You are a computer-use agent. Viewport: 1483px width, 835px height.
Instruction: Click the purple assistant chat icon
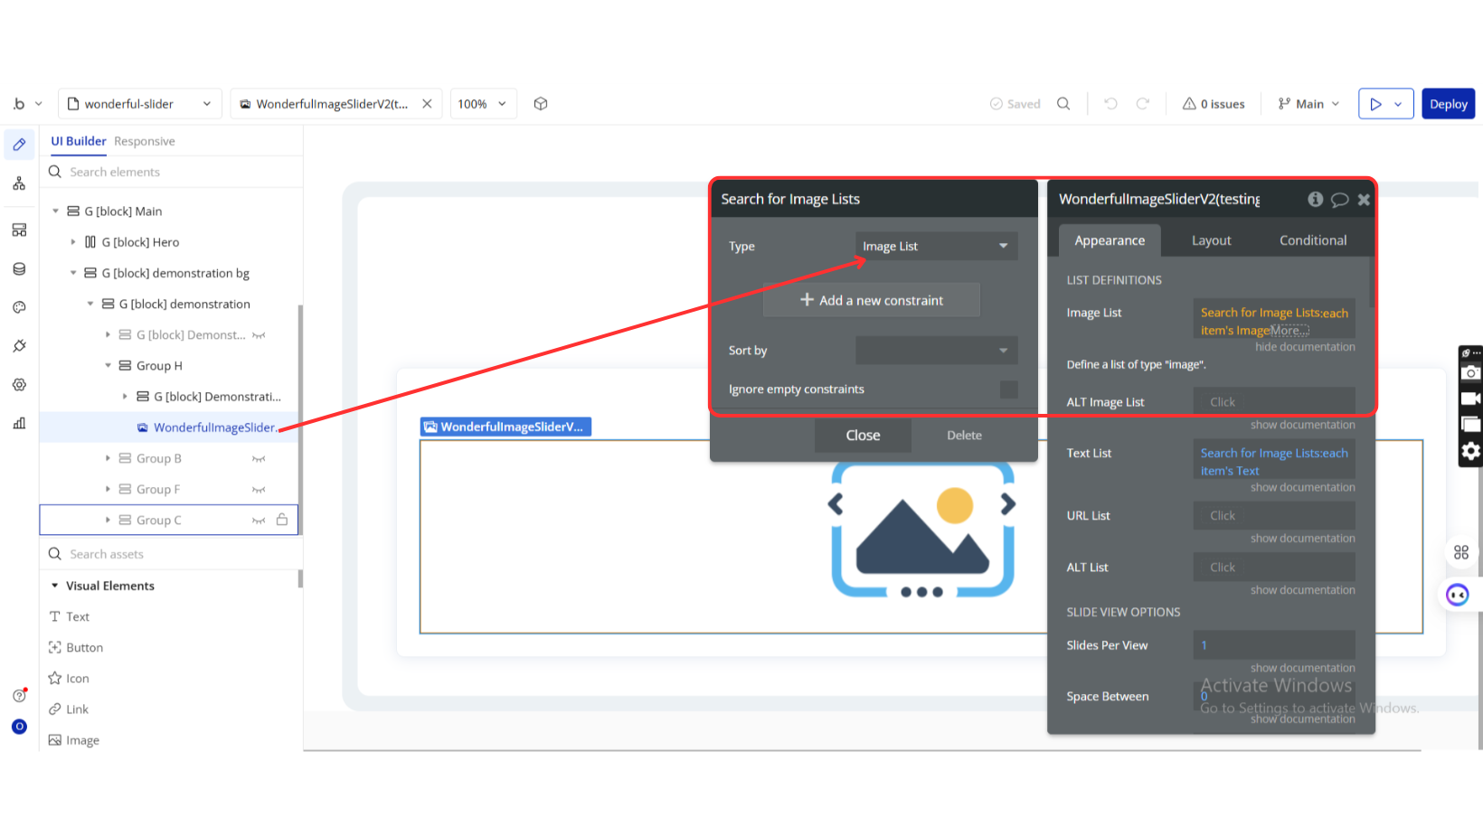(x=1458, y=595)
